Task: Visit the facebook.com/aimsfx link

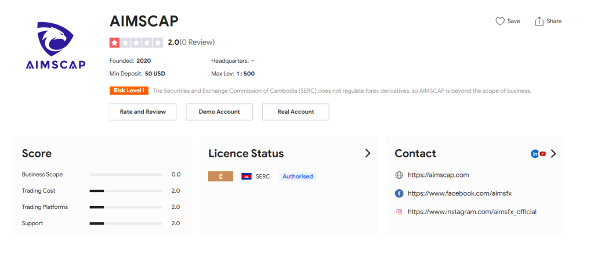Action: coord(460,193)
